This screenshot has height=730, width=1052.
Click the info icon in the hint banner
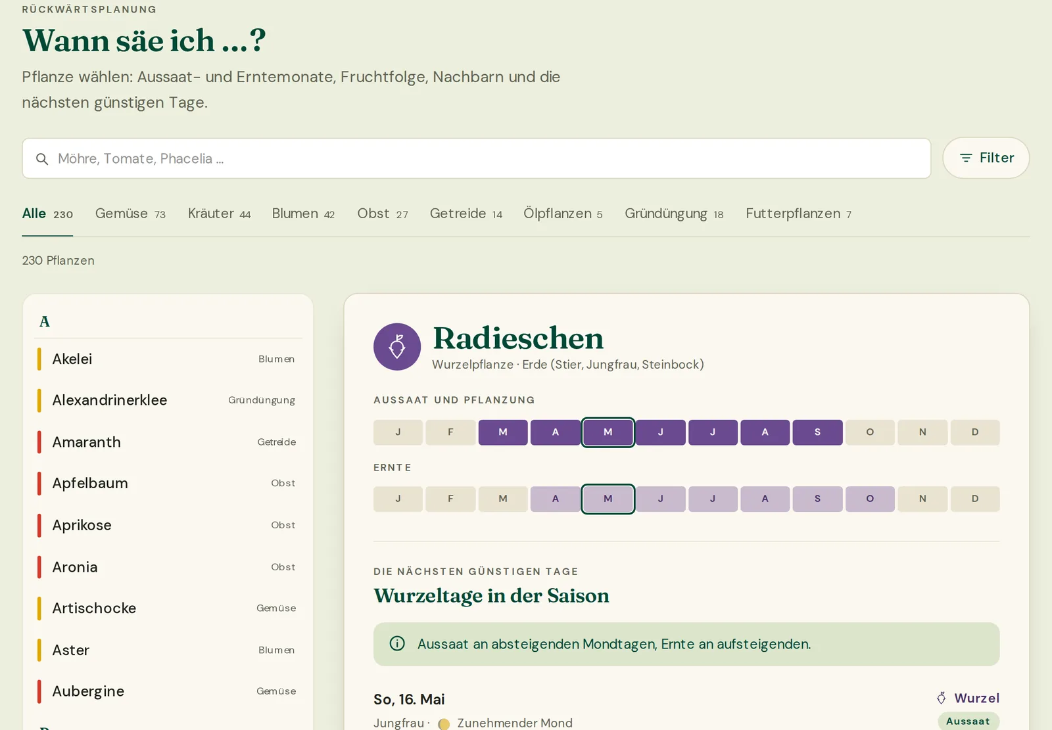(397, 643)
